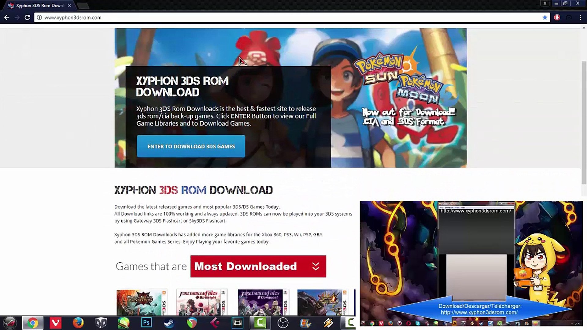Open the green paint app on taskbar
This screenshot has height=330, width=587.
[x=124, y=323]
